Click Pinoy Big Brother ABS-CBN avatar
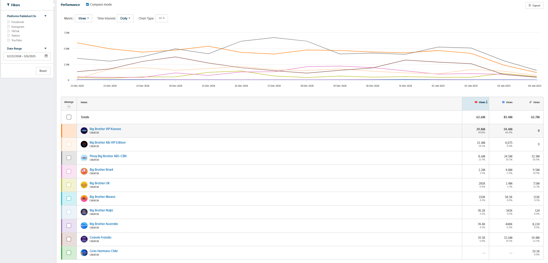This screenshot has height=263, width=548. pyautogui.click(x=84, y=158)
